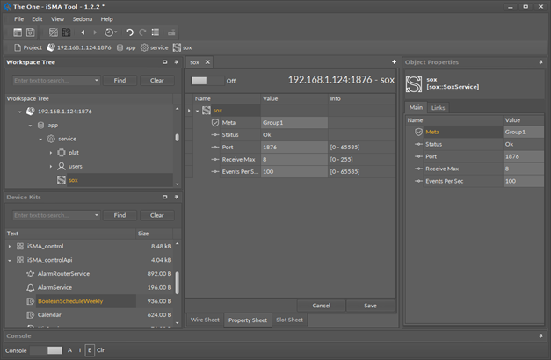Open the Sedona menu
Screen dimensions: 551x360
[82, 18]
